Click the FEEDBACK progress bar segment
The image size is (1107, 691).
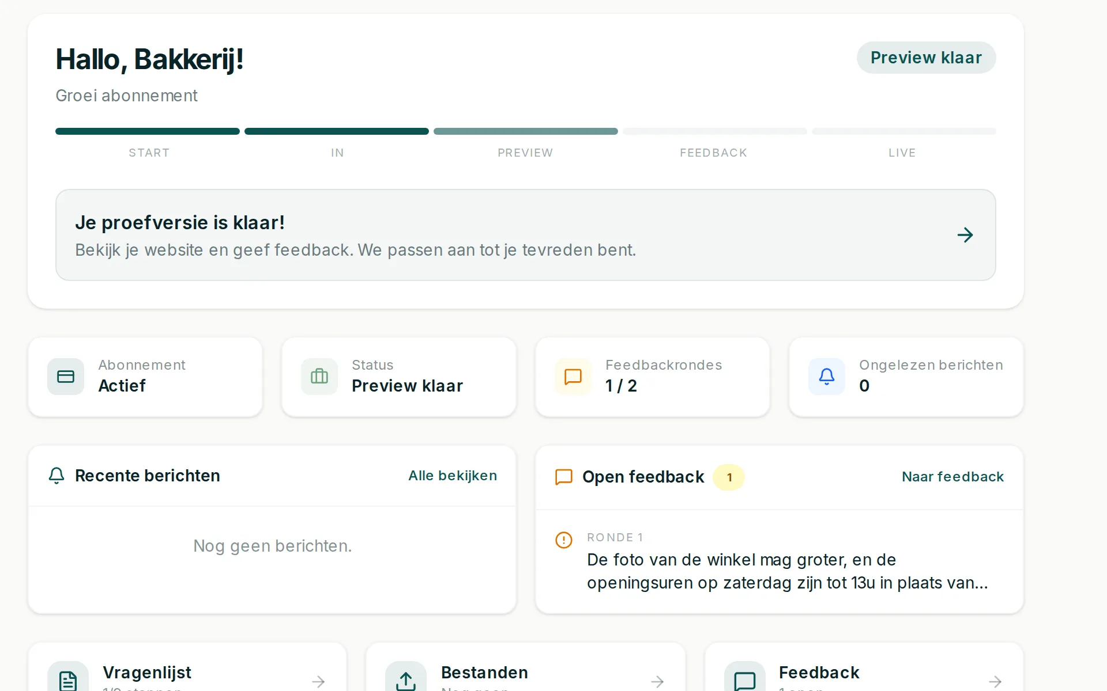715,131
